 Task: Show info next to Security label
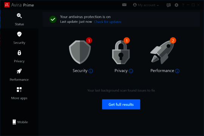click(x=91, y=71)
